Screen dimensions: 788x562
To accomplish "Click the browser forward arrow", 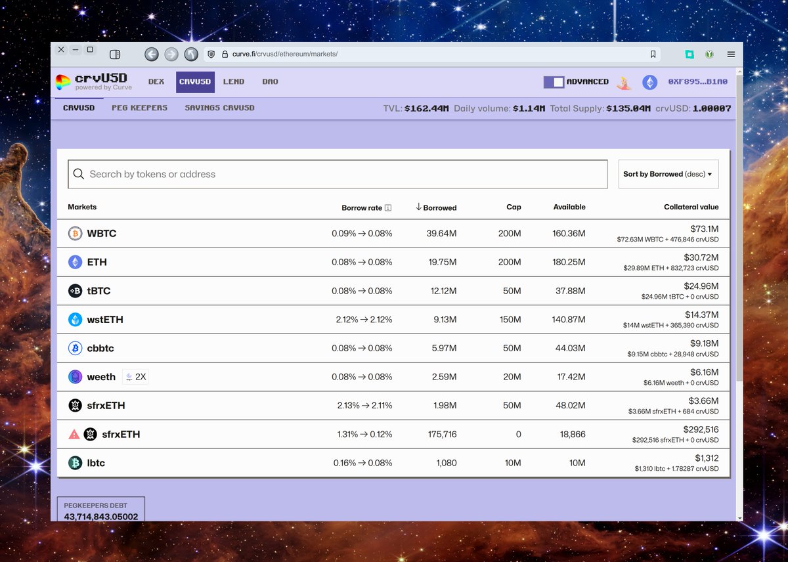I will tap(171, 54).
